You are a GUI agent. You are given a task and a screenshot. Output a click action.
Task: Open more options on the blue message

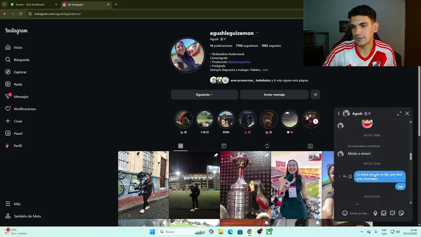click(x=340, y=176)
